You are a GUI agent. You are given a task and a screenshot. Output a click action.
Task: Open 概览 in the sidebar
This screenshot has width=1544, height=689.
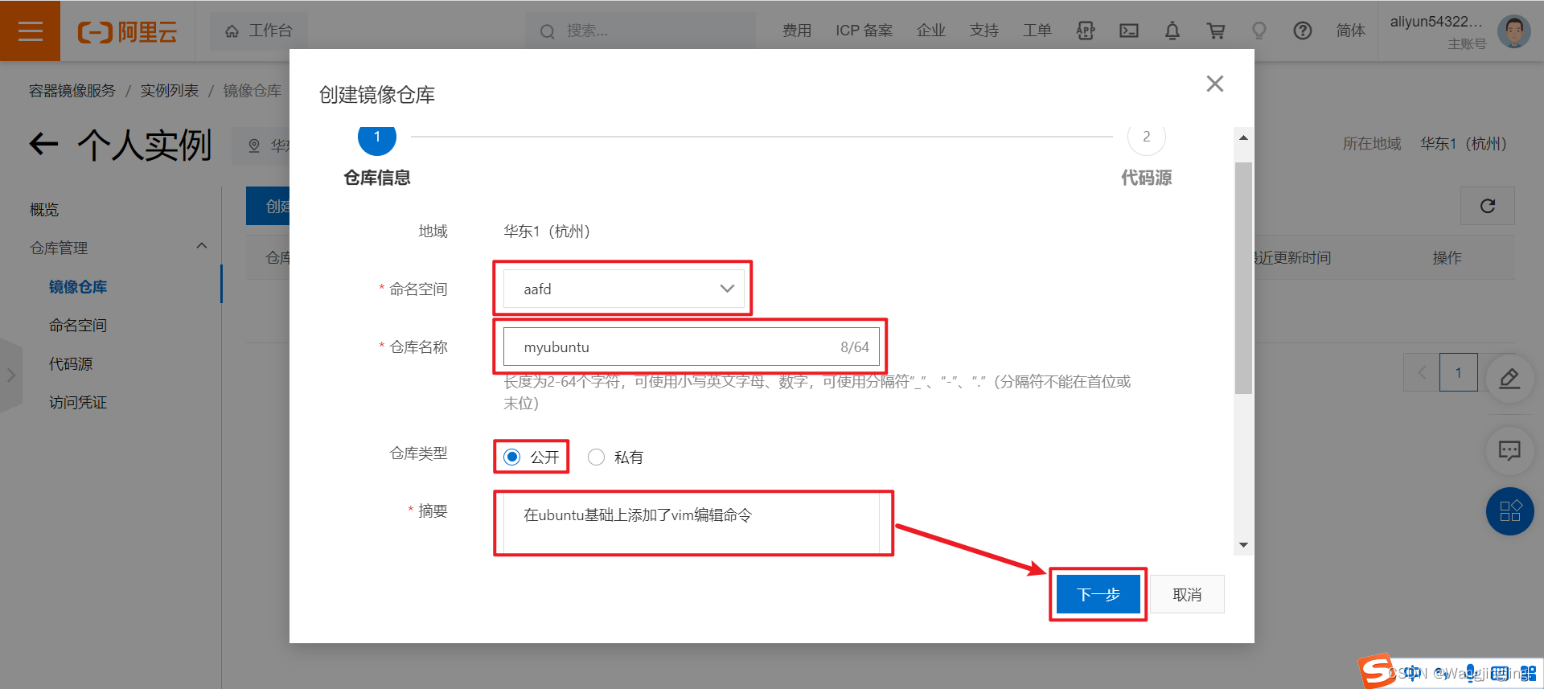click(44, 210)
